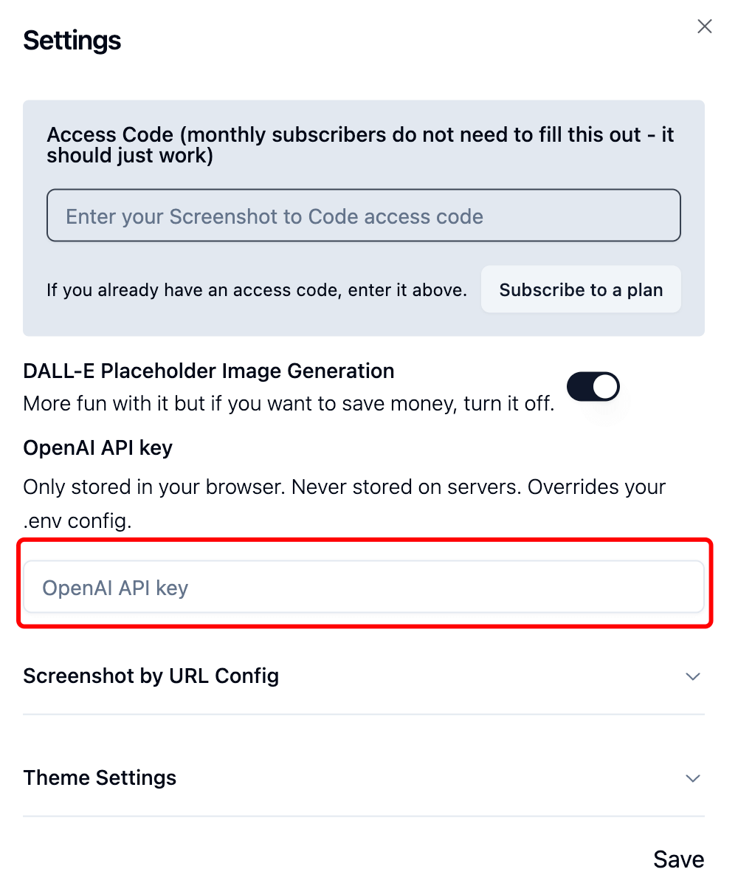Open the Theme Settings section
Viewport: 738px width, 886px height.
pyautogui.click(x=100, y=777)
